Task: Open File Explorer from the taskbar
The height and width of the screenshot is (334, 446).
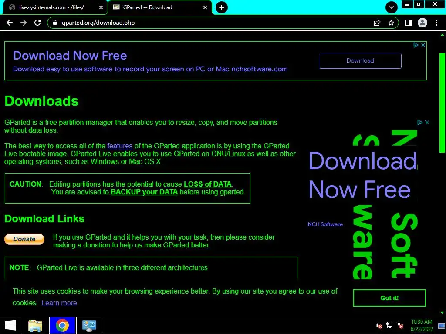Action: pos(35,325)
